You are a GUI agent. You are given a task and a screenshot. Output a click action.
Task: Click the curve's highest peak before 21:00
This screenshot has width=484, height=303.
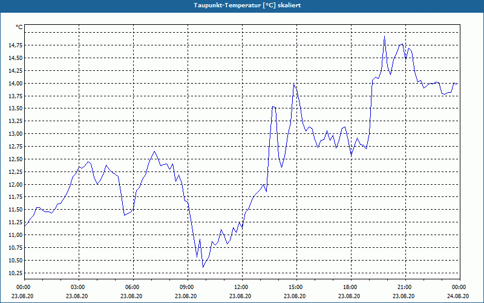[384, 36]
